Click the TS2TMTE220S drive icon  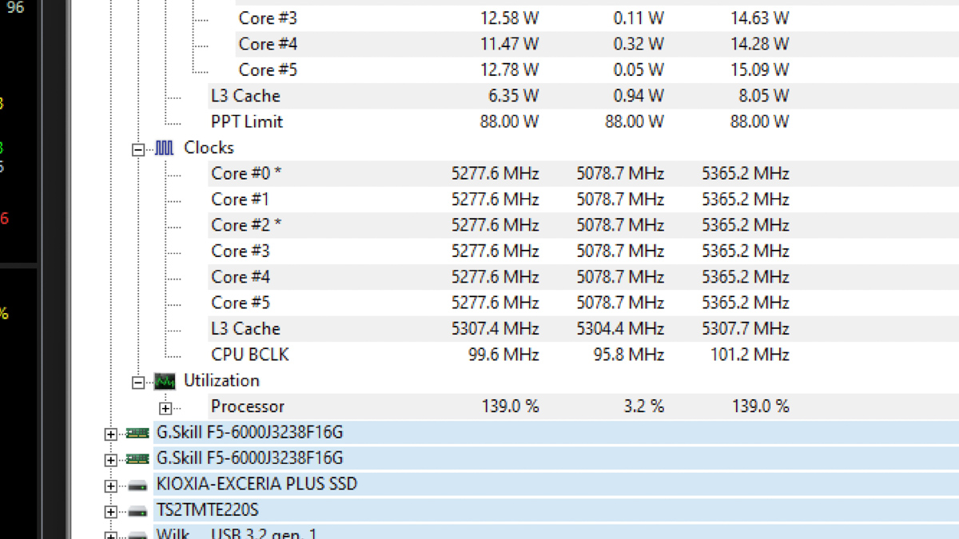(137, 511)
